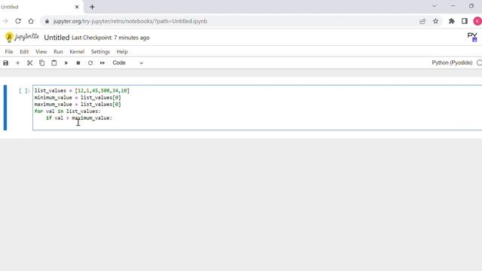The width and height of the screenshot is (482, 271).
Task: Click the address bar URL
Action: click(130, 21)
